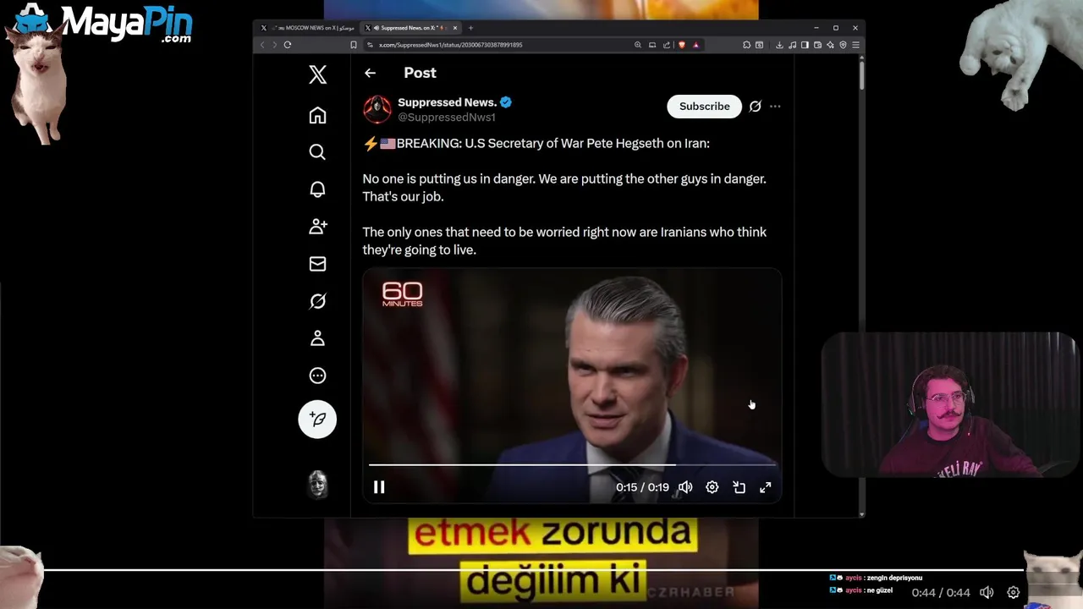Open outer stream player settings gear

pyautogui.click(x=1014, y=593)
